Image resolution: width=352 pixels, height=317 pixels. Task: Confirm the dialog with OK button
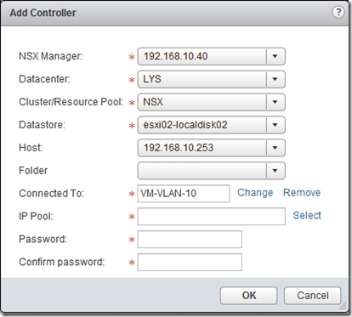pyautogui.click(x=248, y=296)
